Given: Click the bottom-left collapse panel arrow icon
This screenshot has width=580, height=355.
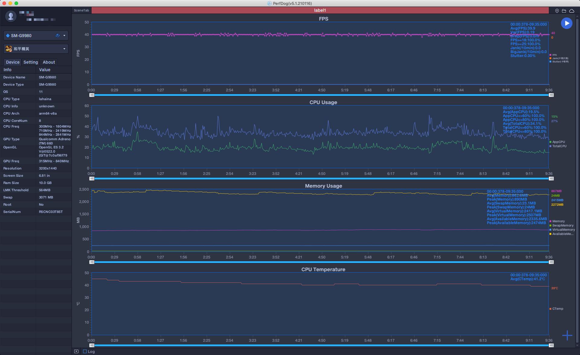Looking at the screenshot, I should (x=76, y=351).
